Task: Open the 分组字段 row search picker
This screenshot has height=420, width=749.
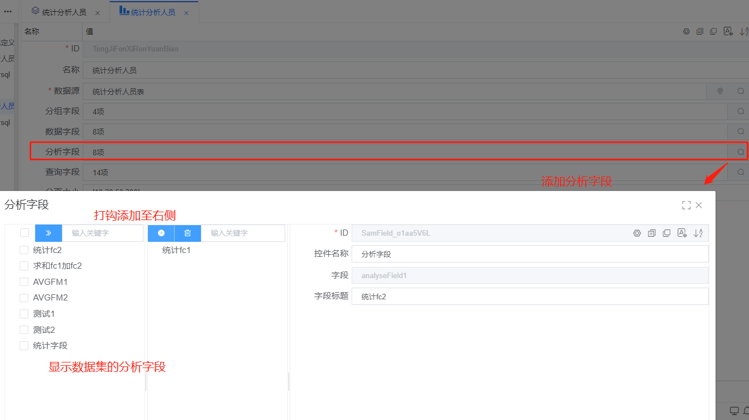Action: 741,111
